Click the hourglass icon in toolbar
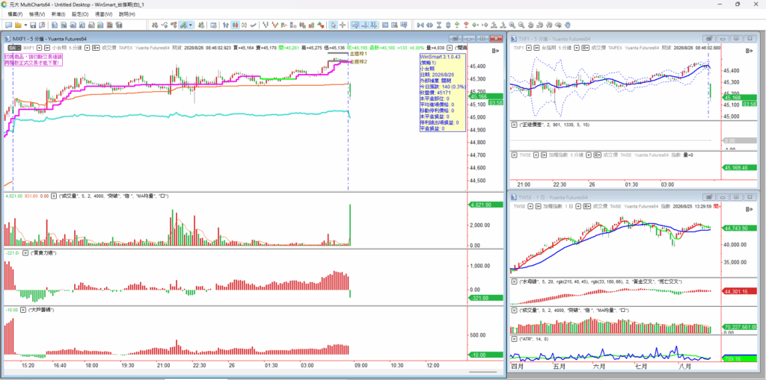 click(438, 25)
